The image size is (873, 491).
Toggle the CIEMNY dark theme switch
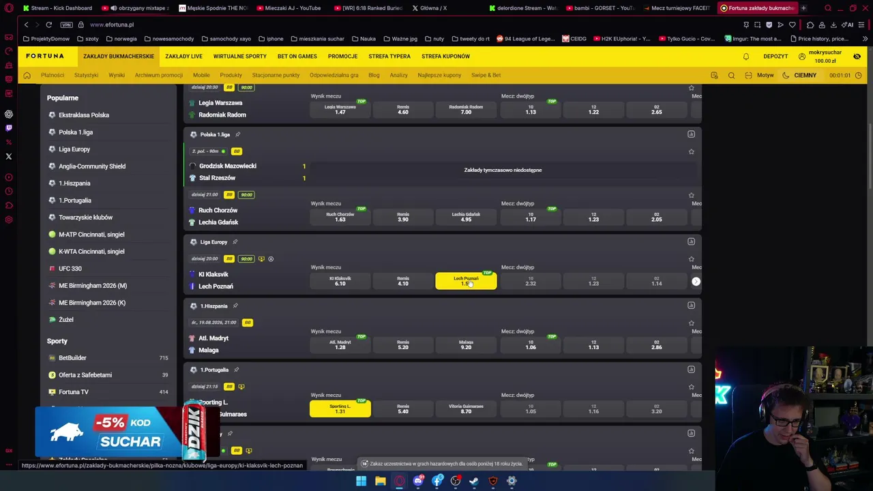[x=799, y=75]
